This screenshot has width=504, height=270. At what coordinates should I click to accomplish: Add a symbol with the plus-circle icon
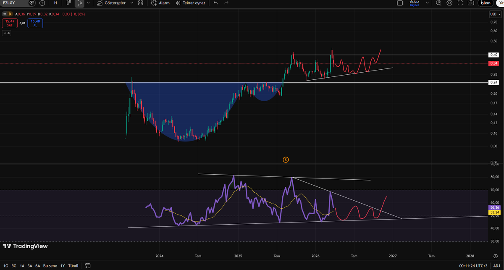point(42,3)
